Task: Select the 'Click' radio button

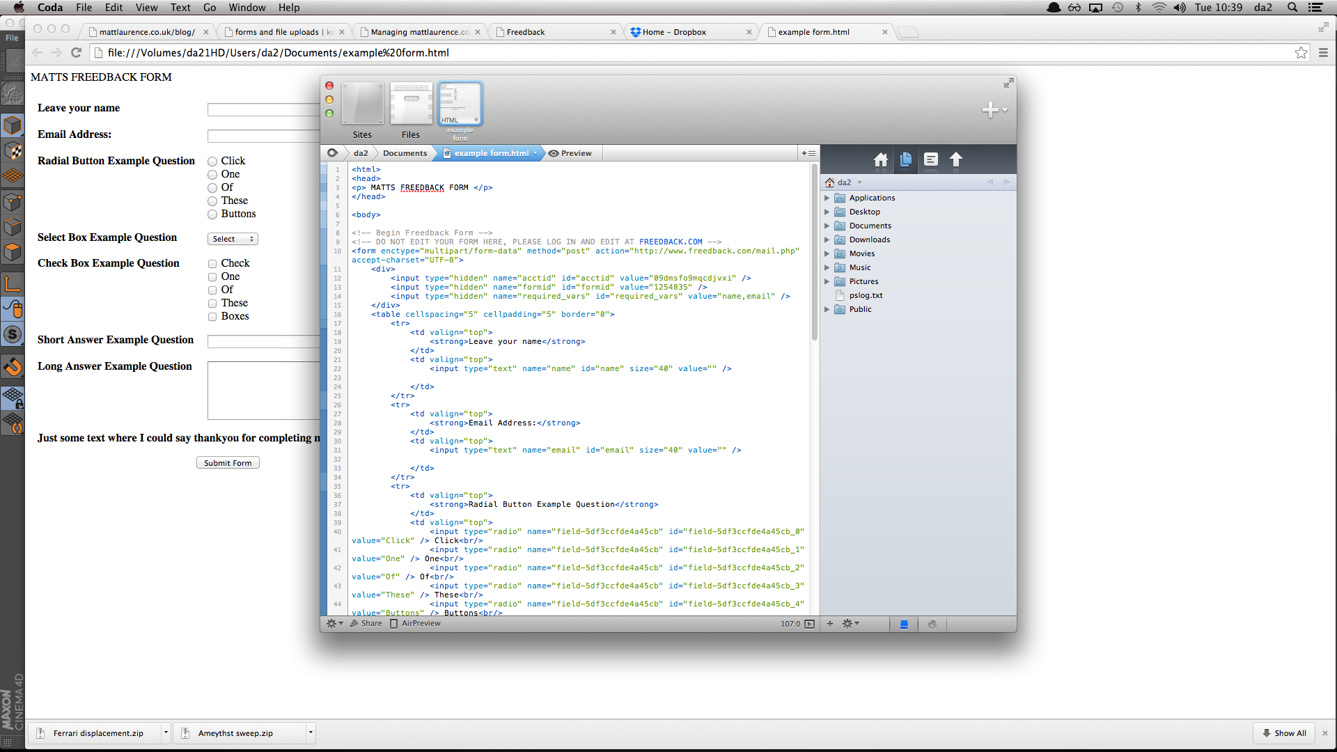Action: pos(212,162)
